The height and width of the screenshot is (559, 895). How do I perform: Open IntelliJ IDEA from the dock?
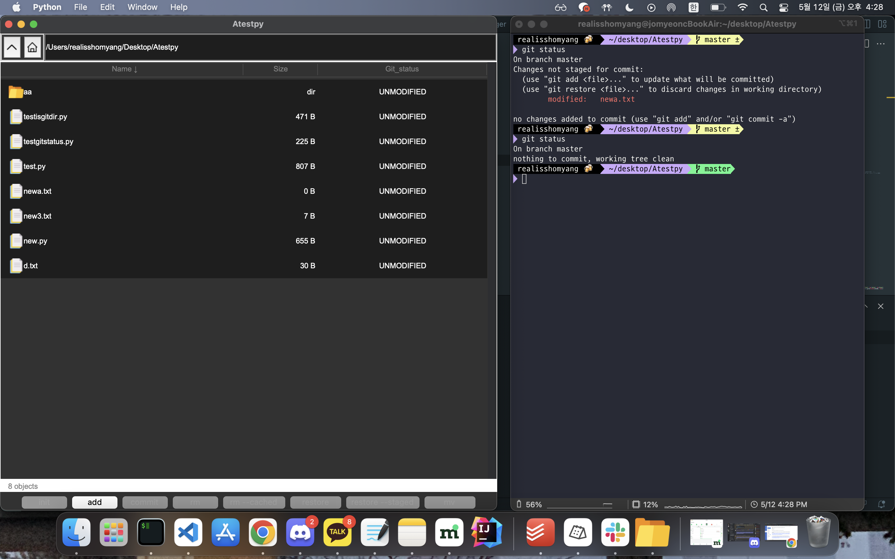click(x=486, y=532)
